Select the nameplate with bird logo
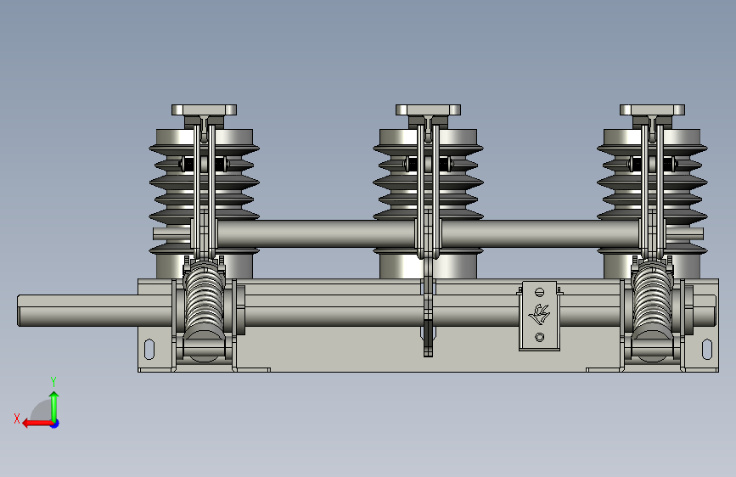Viewport: 736px width, 477px height. click(x=539, y=316)
